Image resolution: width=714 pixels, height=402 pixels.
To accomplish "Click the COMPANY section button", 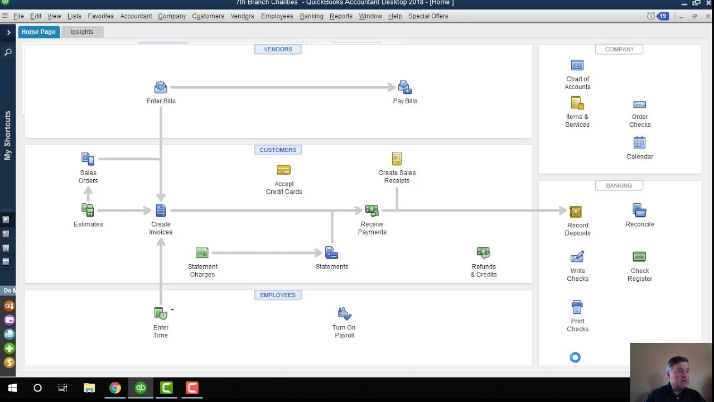I will pos(619,49).
